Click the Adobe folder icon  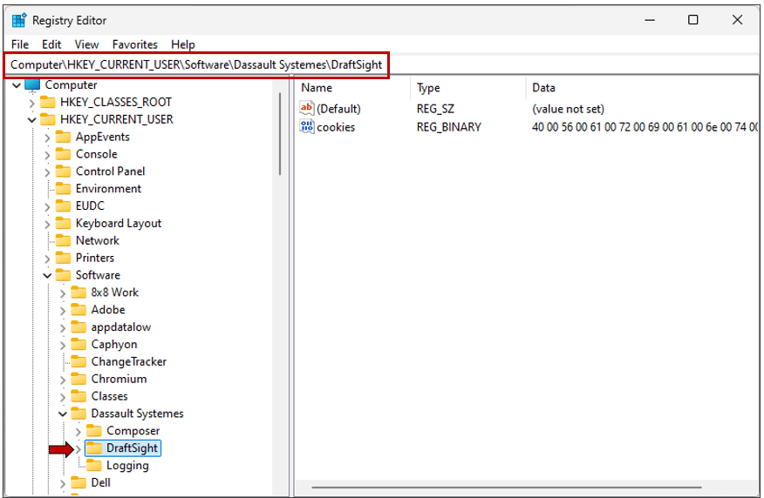(78, 309)
